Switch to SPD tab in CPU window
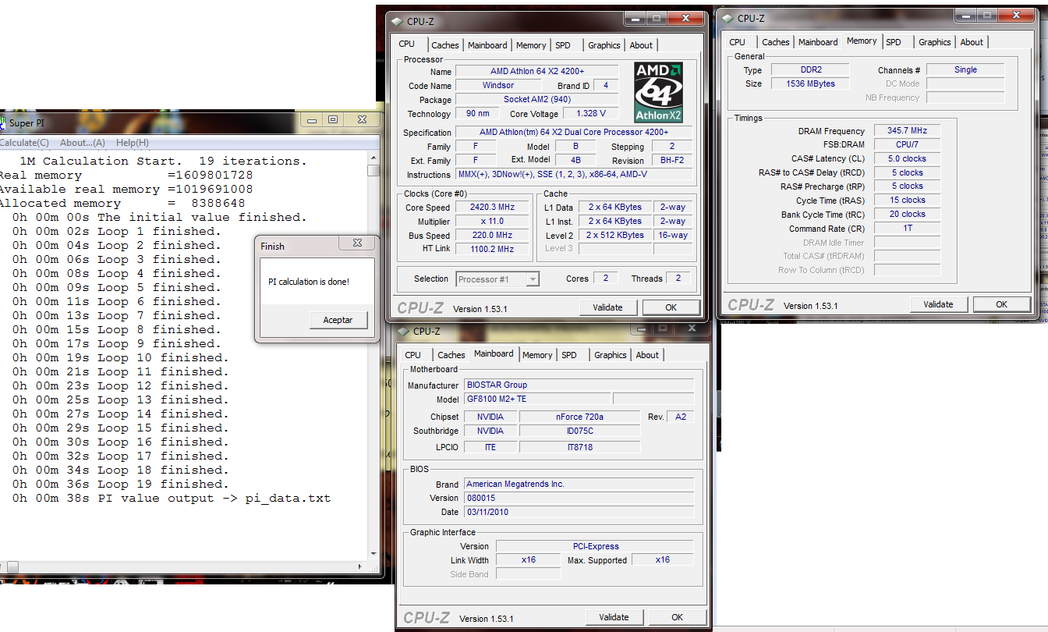 (563, 45)
